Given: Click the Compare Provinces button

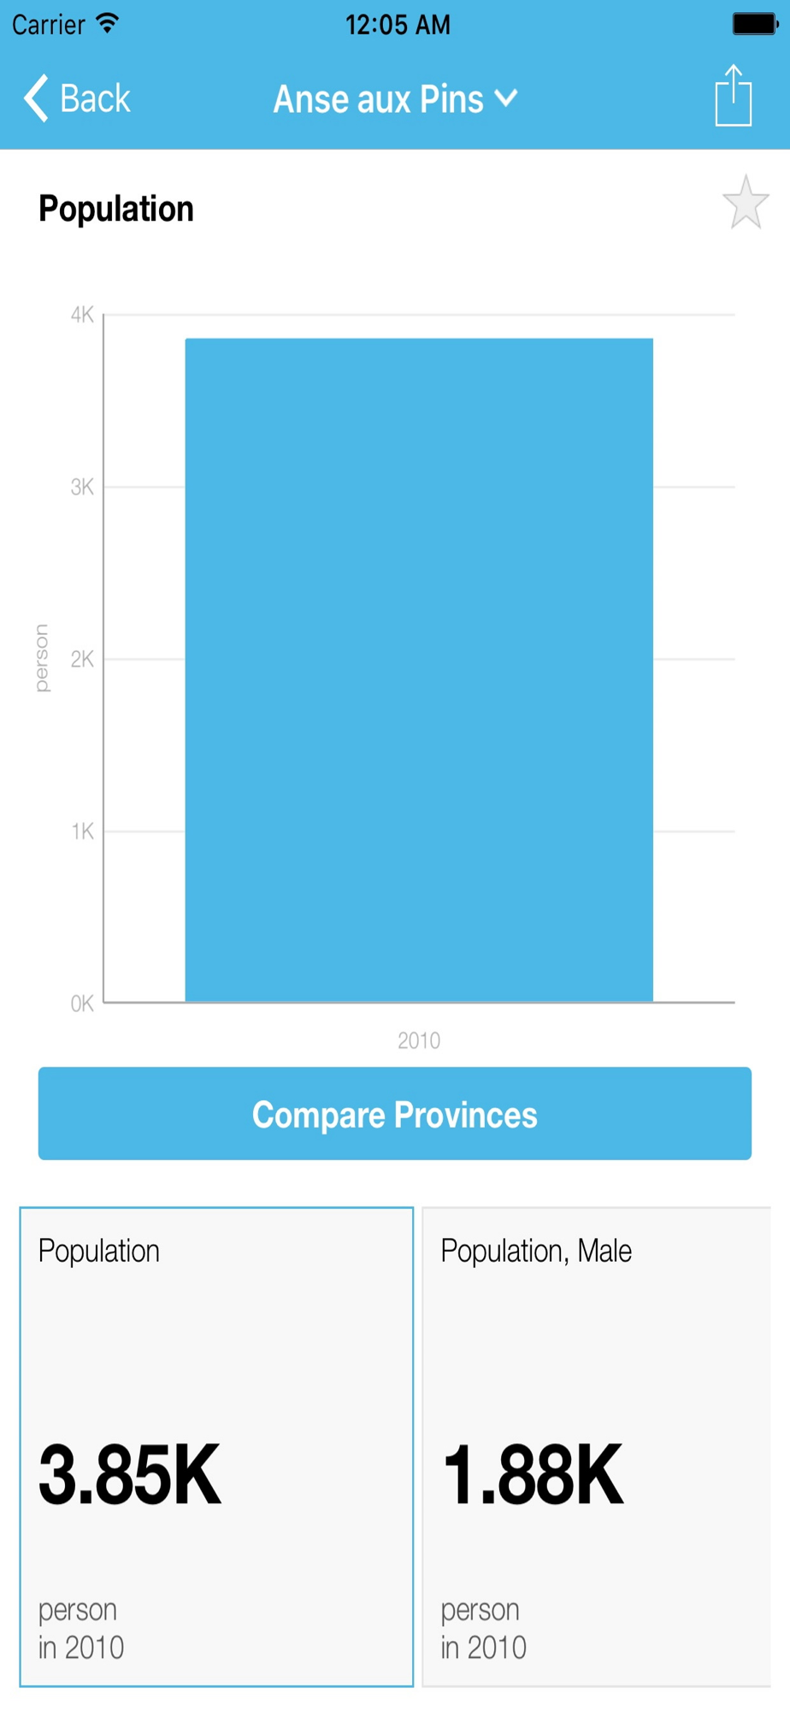Looking at the screenshot, I should [x=395, y=1113].
